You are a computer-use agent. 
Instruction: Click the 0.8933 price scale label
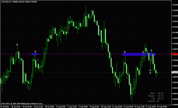(175, 82)
